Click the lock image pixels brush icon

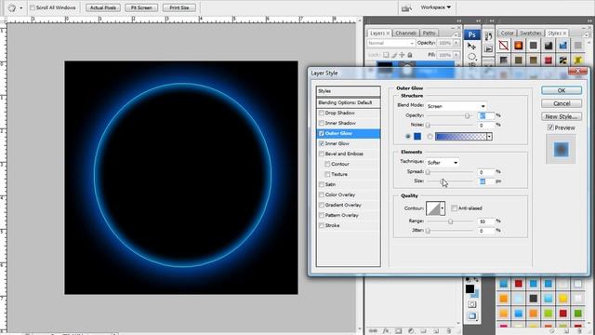(394, 55)
